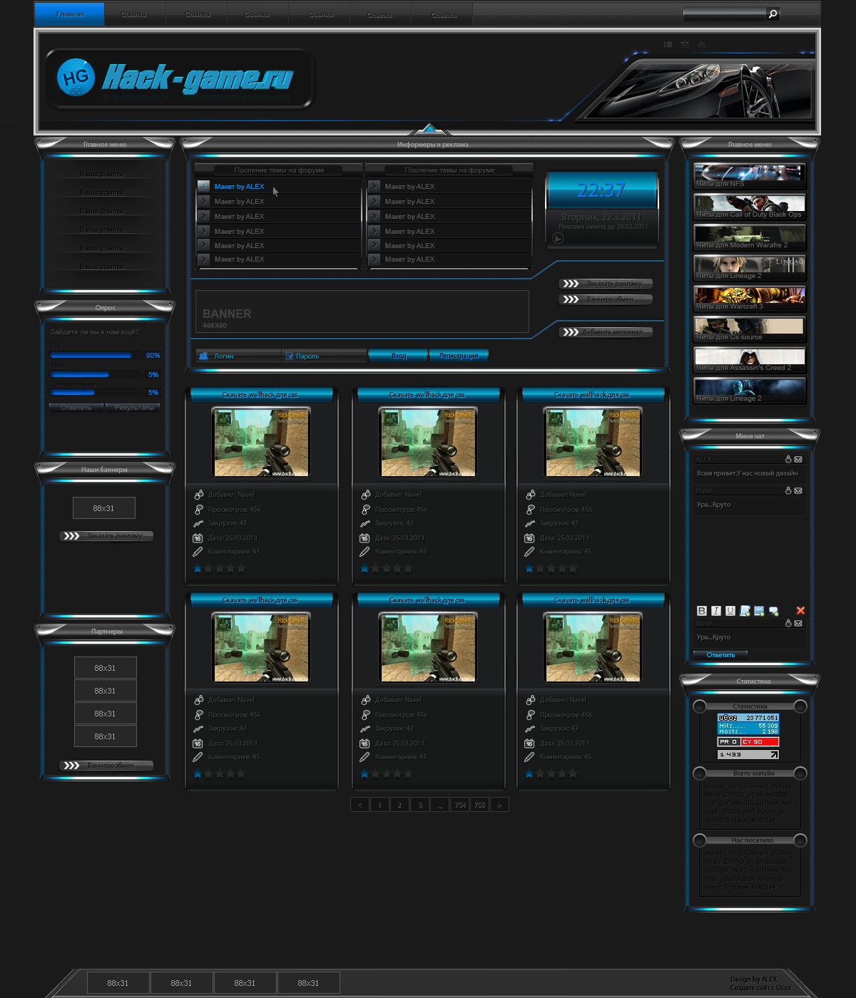Open the list icon in the header banner
The height and width of the screenshot is (998, 856).
pyautogui.click(x=668, y=44)
